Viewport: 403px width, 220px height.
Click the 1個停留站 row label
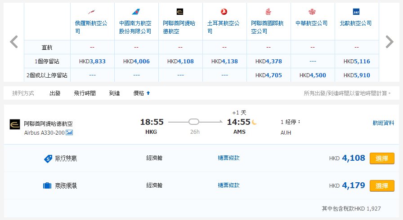point(47,61)
